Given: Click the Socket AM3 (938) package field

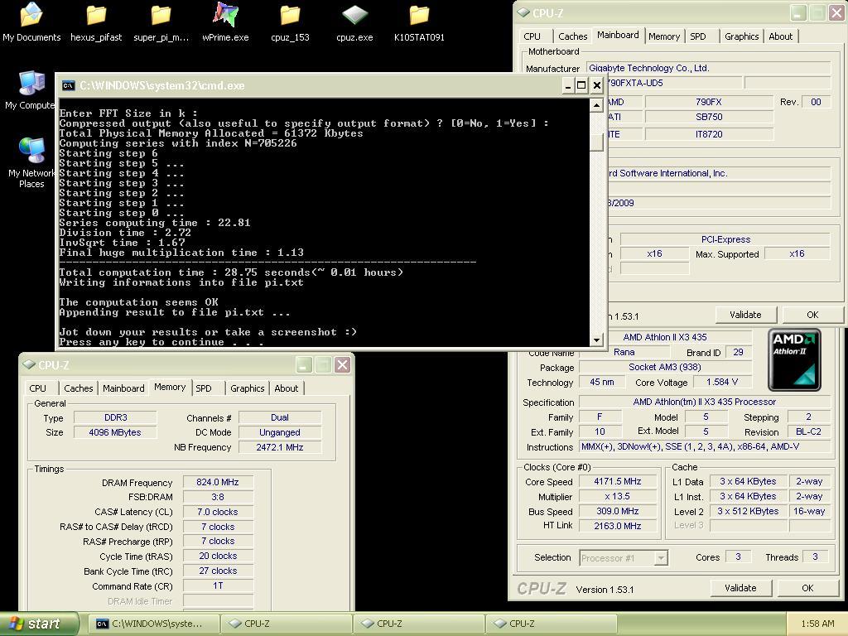Looking at the screenshot, I should click(665, 367).
